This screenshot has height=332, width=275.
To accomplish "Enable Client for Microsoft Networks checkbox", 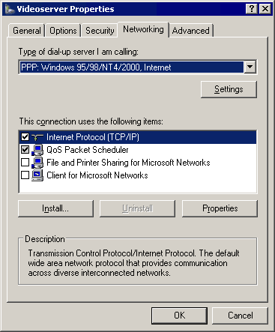I will [x=25, y=175].
